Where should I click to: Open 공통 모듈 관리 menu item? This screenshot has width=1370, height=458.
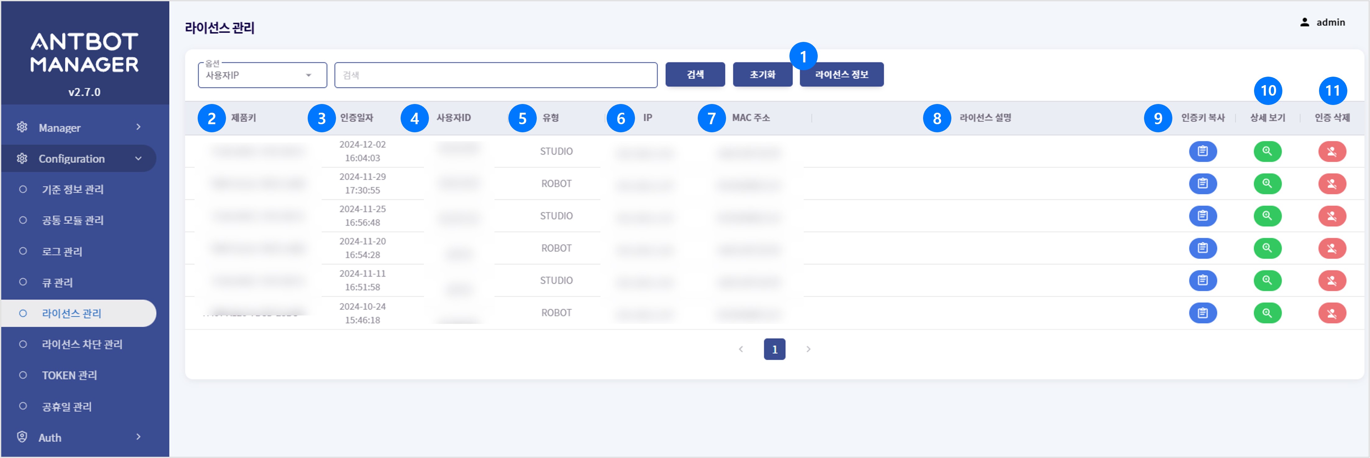(79, 220)
